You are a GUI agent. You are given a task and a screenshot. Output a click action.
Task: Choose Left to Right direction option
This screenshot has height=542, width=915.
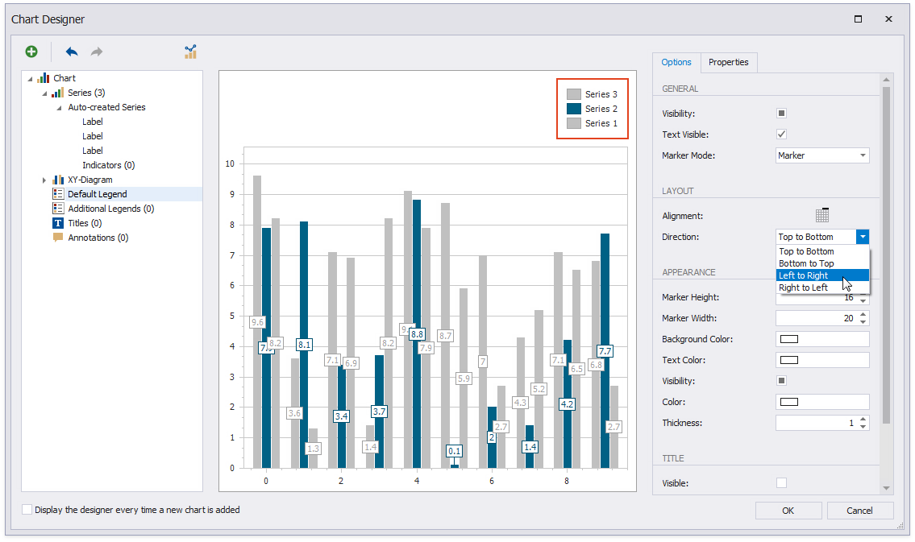[x=804, y=275]
